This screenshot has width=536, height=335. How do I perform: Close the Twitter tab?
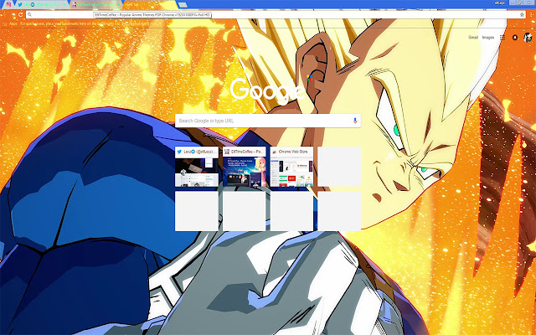click(x=65, y=5)
